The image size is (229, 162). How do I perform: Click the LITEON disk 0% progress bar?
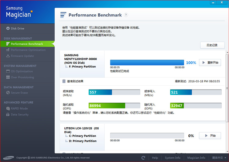[147, 136]
